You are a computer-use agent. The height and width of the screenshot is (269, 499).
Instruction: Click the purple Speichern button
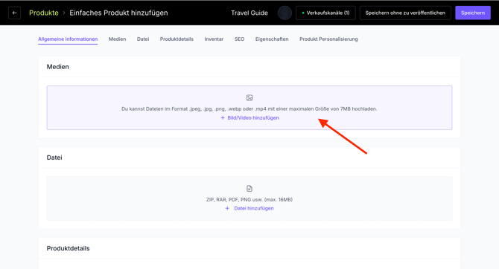point(473,13)
